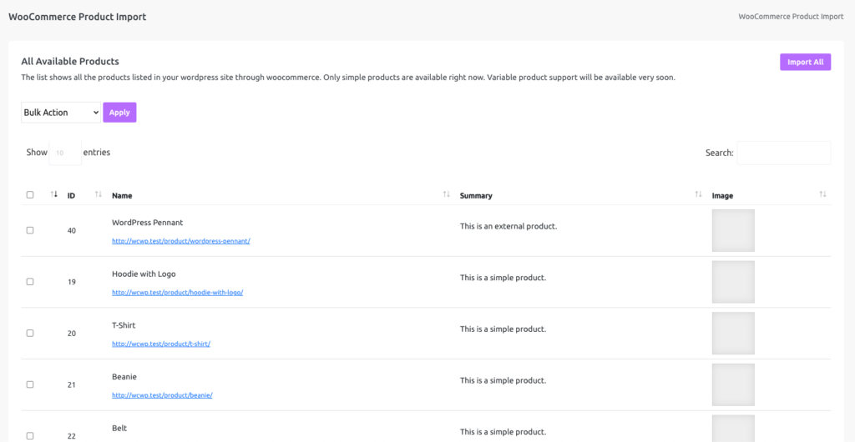
Task: Click the WooCommerce Product Import breadcrumb
Action: pos(792,17)
